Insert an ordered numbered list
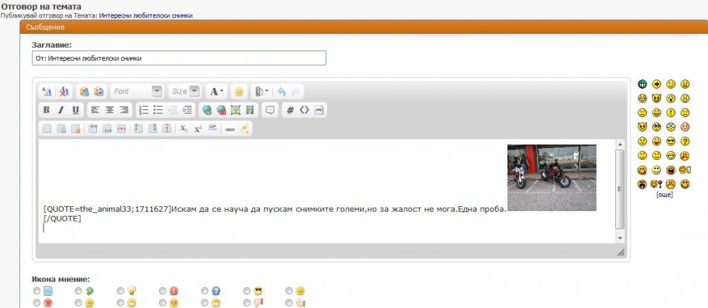 (x=144, y=109)
